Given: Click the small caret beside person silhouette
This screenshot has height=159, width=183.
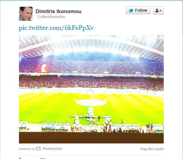Looking at the screenshot, I should pos(160,11).
